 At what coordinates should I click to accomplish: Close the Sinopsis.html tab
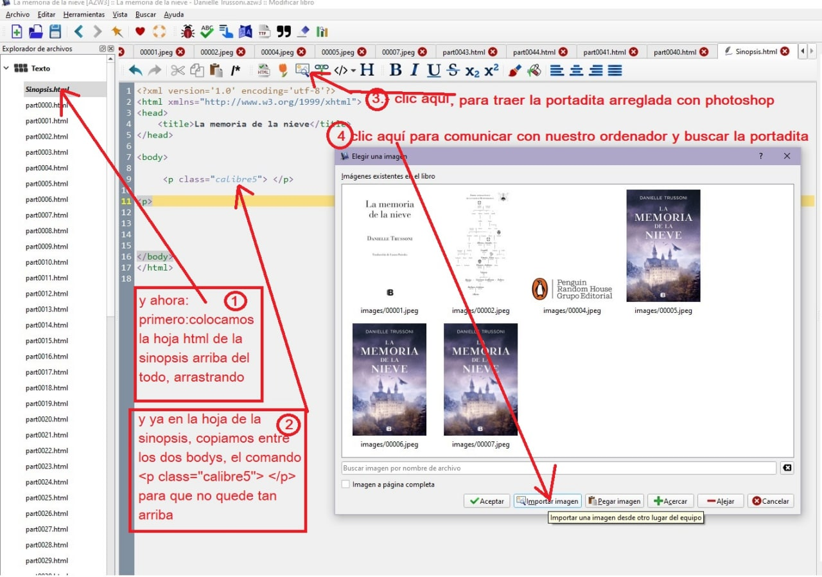click(785, 52)
